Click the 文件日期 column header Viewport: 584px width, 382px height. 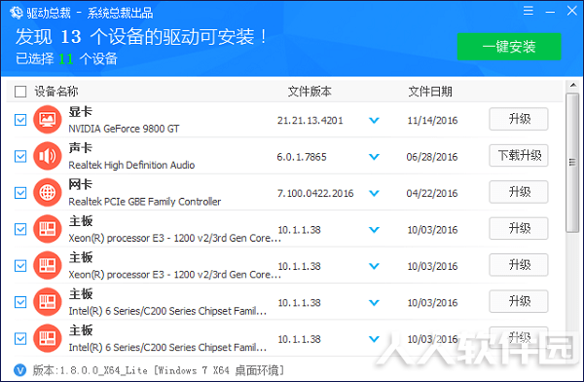pyautogui.click(x=430, y=92)
